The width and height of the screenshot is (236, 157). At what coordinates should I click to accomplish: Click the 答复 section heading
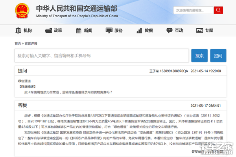tap(22, 105)
